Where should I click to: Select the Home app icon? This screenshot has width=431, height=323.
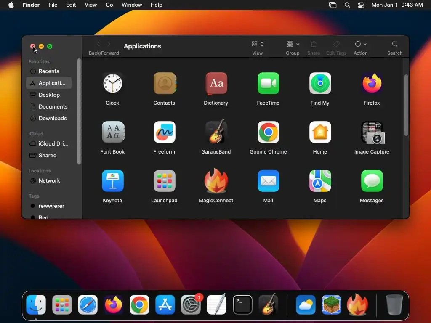coord(320,132)
